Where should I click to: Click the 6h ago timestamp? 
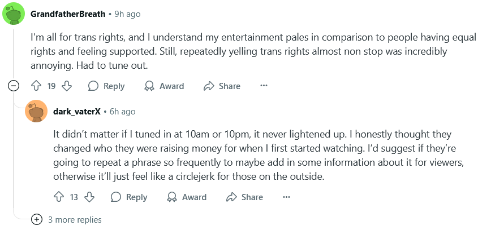tap(122, 112)
